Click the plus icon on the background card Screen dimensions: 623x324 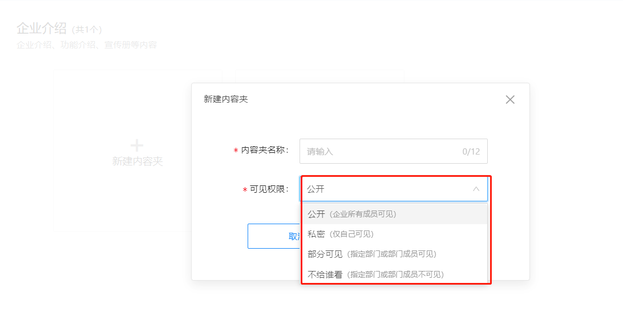pyautogui.click(x=137, y=145)
